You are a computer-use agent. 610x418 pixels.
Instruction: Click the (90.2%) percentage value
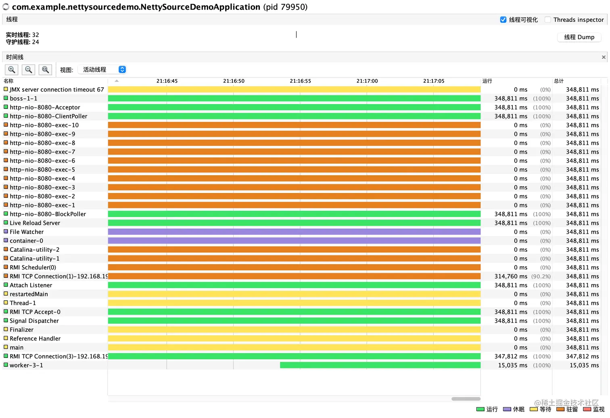click(541, 276)
